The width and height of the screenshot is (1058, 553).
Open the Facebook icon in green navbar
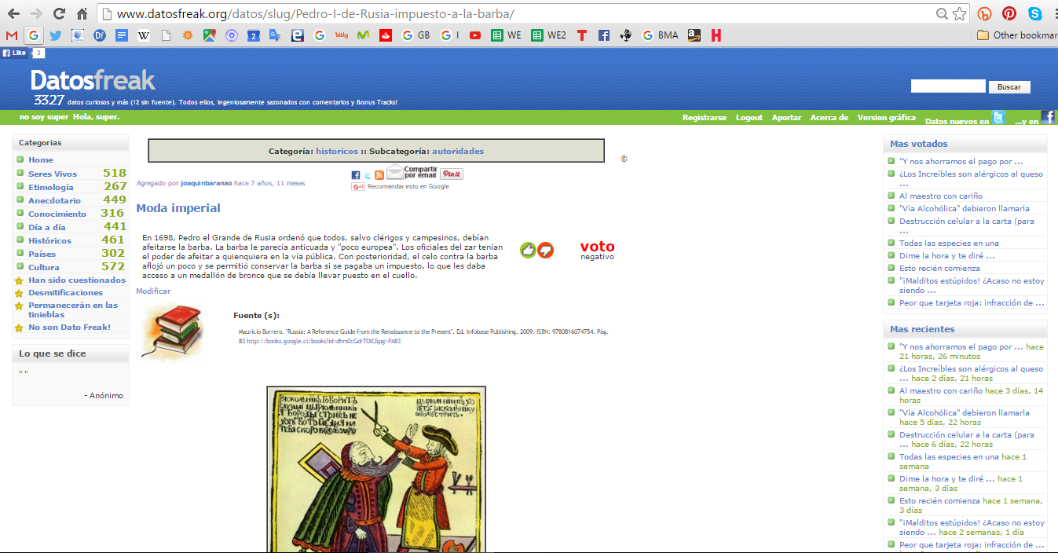point(1048,118)
